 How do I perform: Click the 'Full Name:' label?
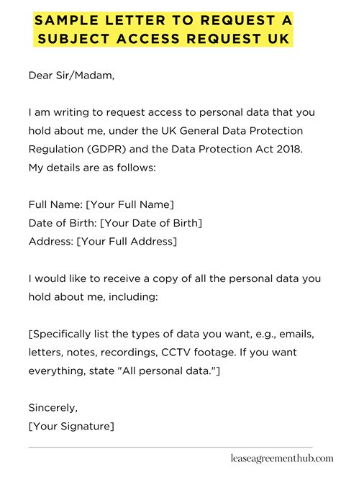[x=55, y=204]
